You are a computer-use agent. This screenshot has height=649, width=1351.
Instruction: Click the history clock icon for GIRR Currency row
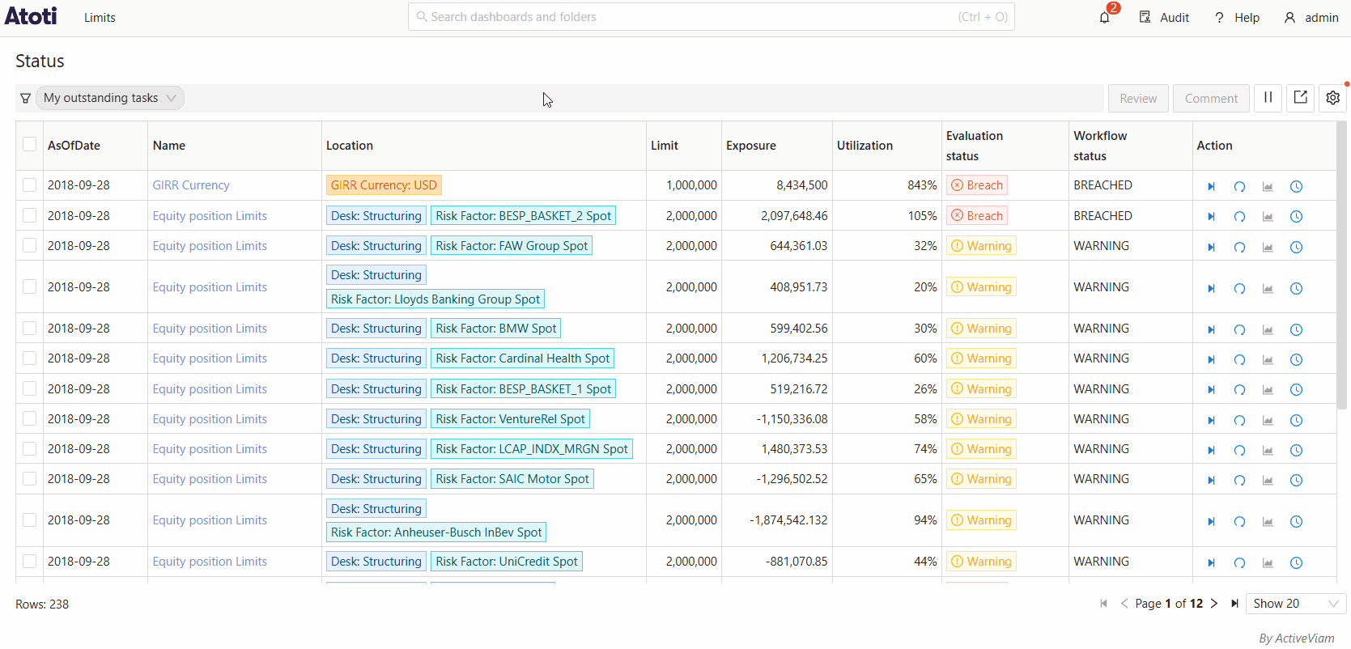point(1296,186)
